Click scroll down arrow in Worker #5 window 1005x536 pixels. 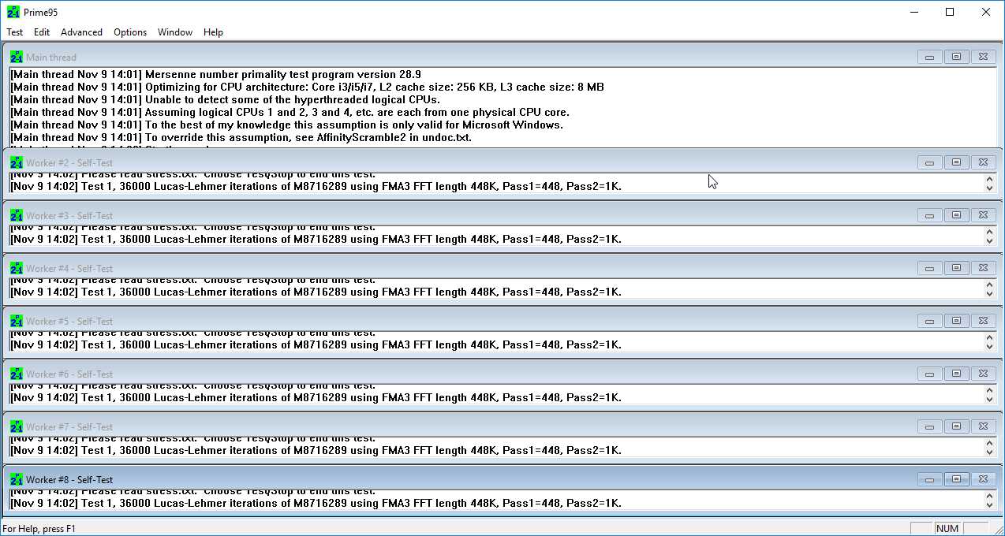[x=990, y=346]
